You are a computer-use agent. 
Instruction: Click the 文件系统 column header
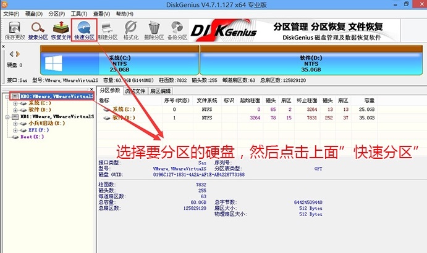(x=206, y=100)
